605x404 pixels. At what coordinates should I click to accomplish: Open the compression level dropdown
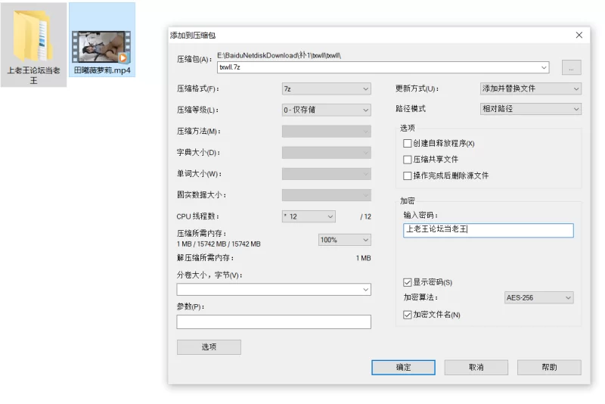pyautogui.click(x=326, y=110)
